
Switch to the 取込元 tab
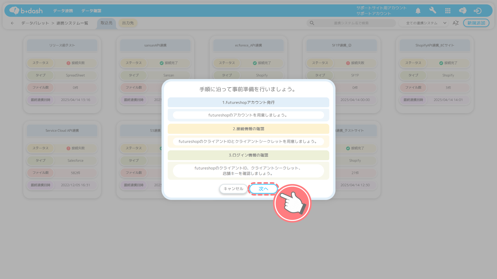(106, 23)
